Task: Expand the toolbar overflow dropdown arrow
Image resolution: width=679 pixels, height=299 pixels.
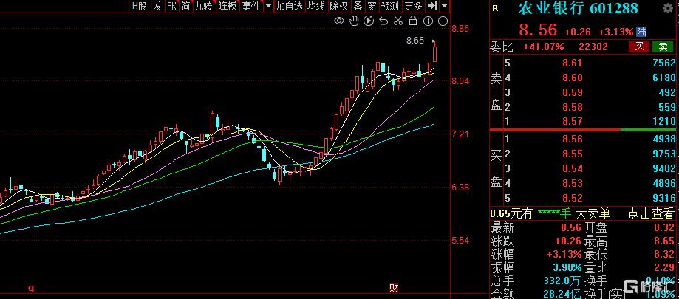Action: 443,6
